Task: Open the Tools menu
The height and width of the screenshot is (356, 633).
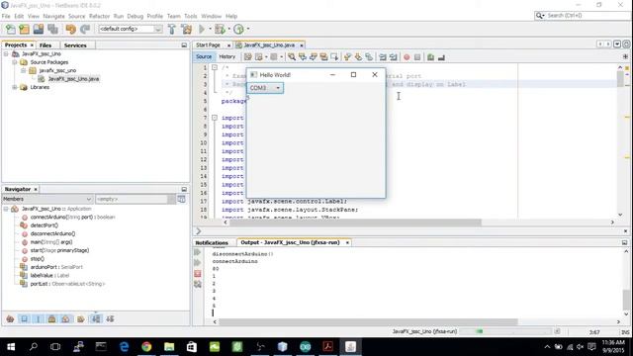Action: pos(191,16)
